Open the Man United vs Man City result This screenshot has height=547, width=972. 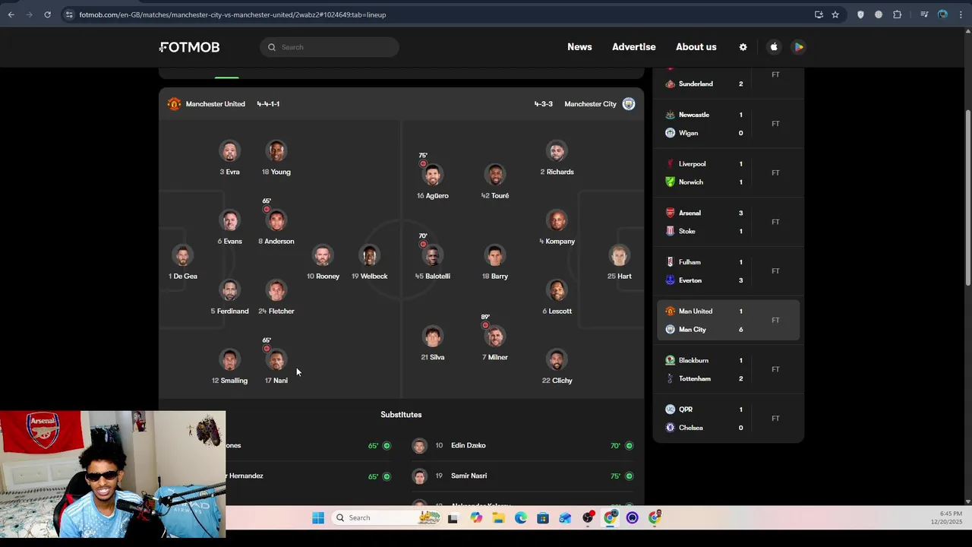[728, 321]
